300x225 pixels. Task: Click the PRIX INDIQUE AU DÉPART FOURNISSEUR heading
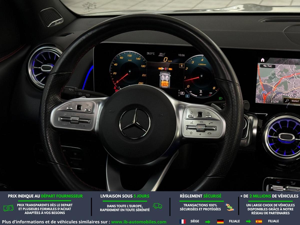pyautogui.click(x=45, y=196)
